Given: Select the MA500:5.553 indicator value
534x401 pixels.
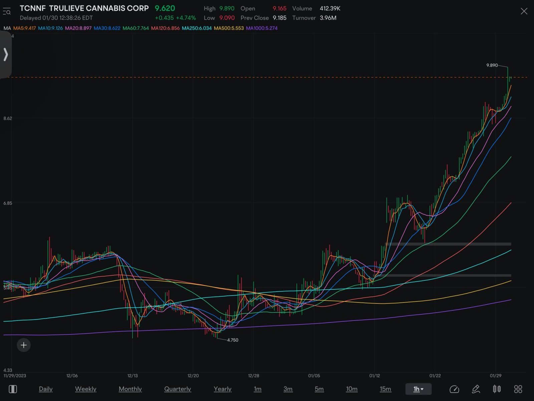Looking at the screenshot, I should (229, 28).
